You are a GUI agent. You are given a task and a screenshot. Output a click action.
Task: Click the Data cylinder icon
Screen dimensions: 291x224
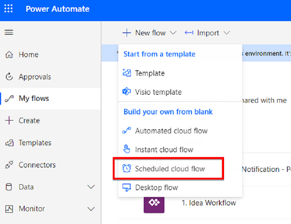click(9, 187)
